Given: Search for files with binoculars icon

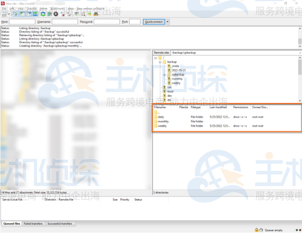Looking at the screenshot, I should [x=96, y=14].
